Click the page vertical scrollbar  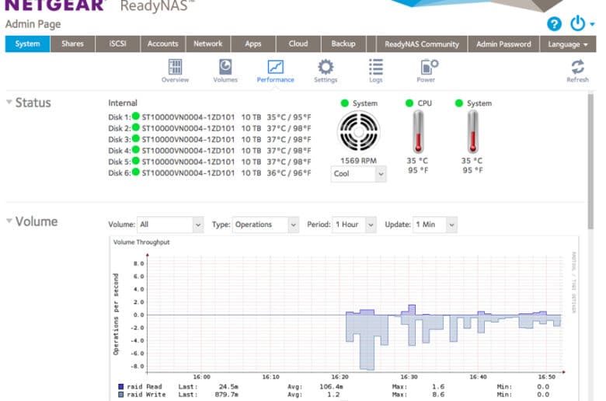pyautogui.click(x=590, y=160)
